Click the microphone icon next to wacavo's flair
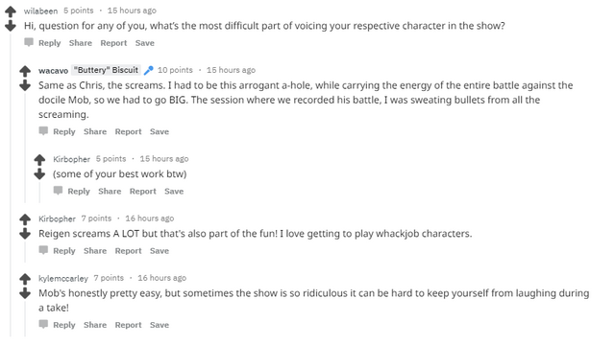Viewport: 615px width, 345px height. pos(149,70)
